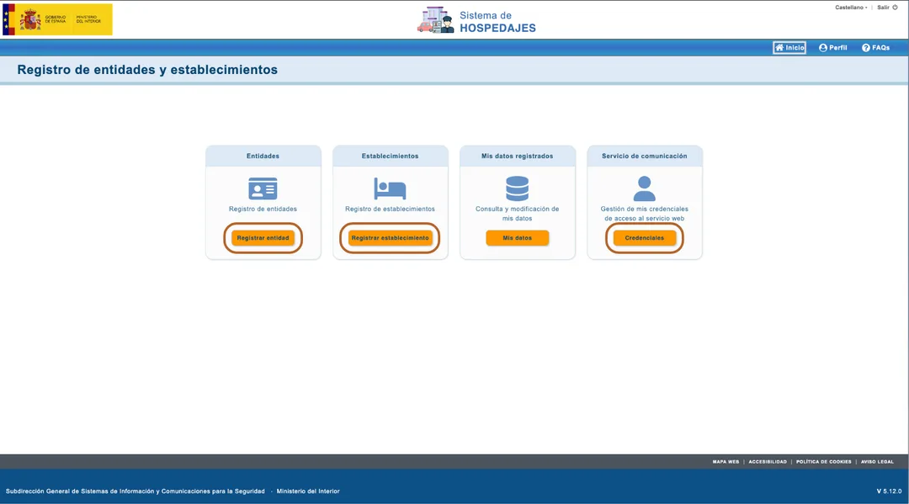Viewport: 909px width, 504px height.
Task: Click the page title 'Registro de entidades y establecimientos'
Action: click(147, 70)
